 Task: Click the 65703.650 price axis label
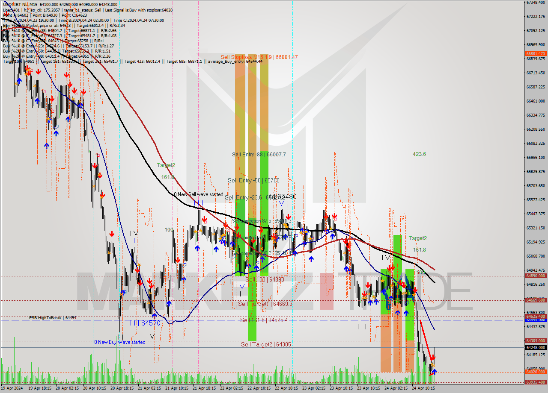[536, 185]
